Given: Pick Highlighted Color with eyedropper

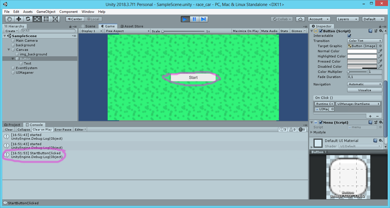Looking at the screenshot, I should coord(380,56).
